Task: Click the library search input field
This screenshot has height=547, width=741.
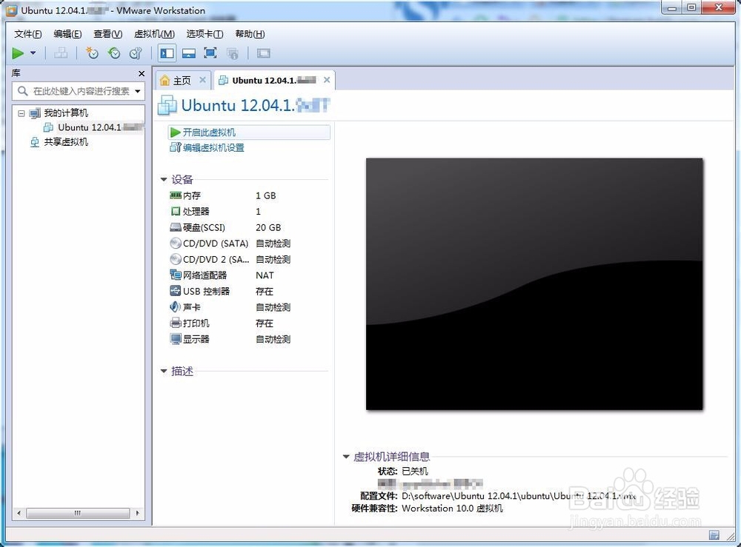Action: (x=78, y=91)
